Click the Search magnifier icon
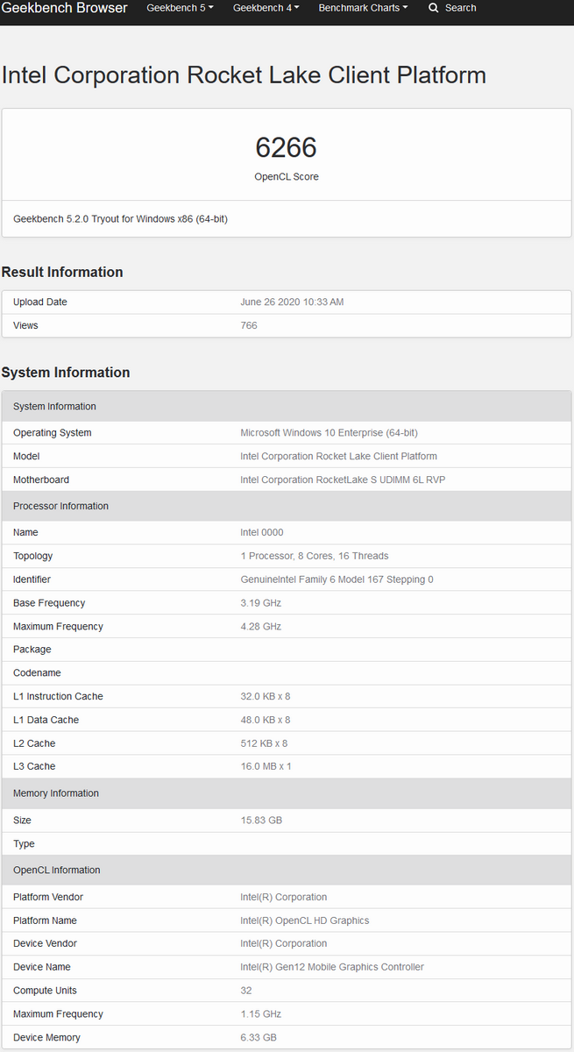This screenshot has height=1052, width=574. point(433,8)
